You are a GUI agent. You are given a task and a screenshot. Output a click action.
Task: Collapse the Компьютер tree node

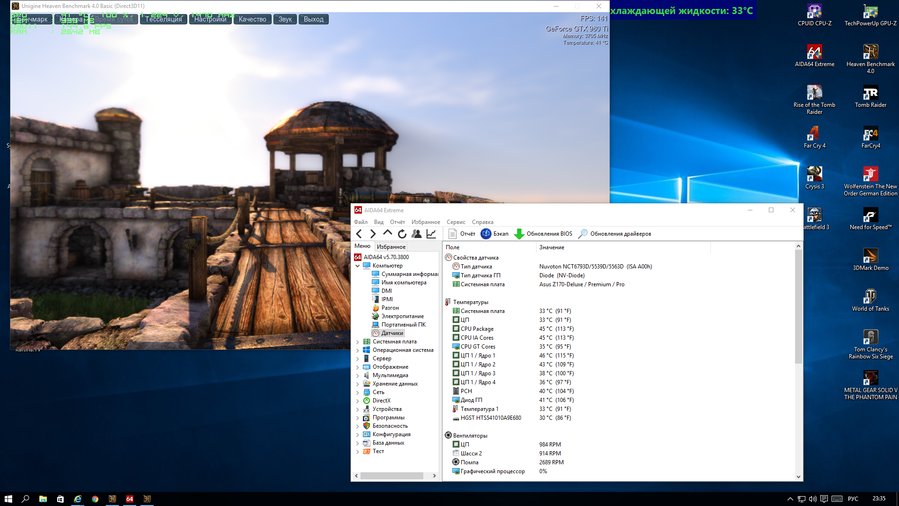pos(358,266)
